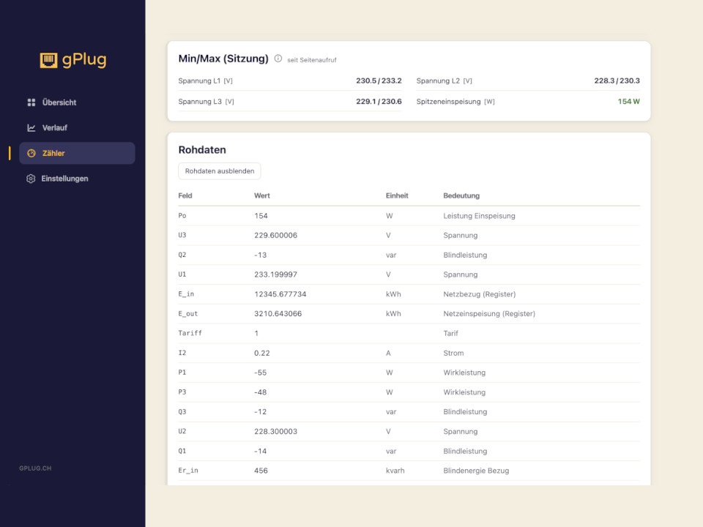Click the Leistung Einspeisung description
This screenshot has height=527, width=703.
[479, 216]
